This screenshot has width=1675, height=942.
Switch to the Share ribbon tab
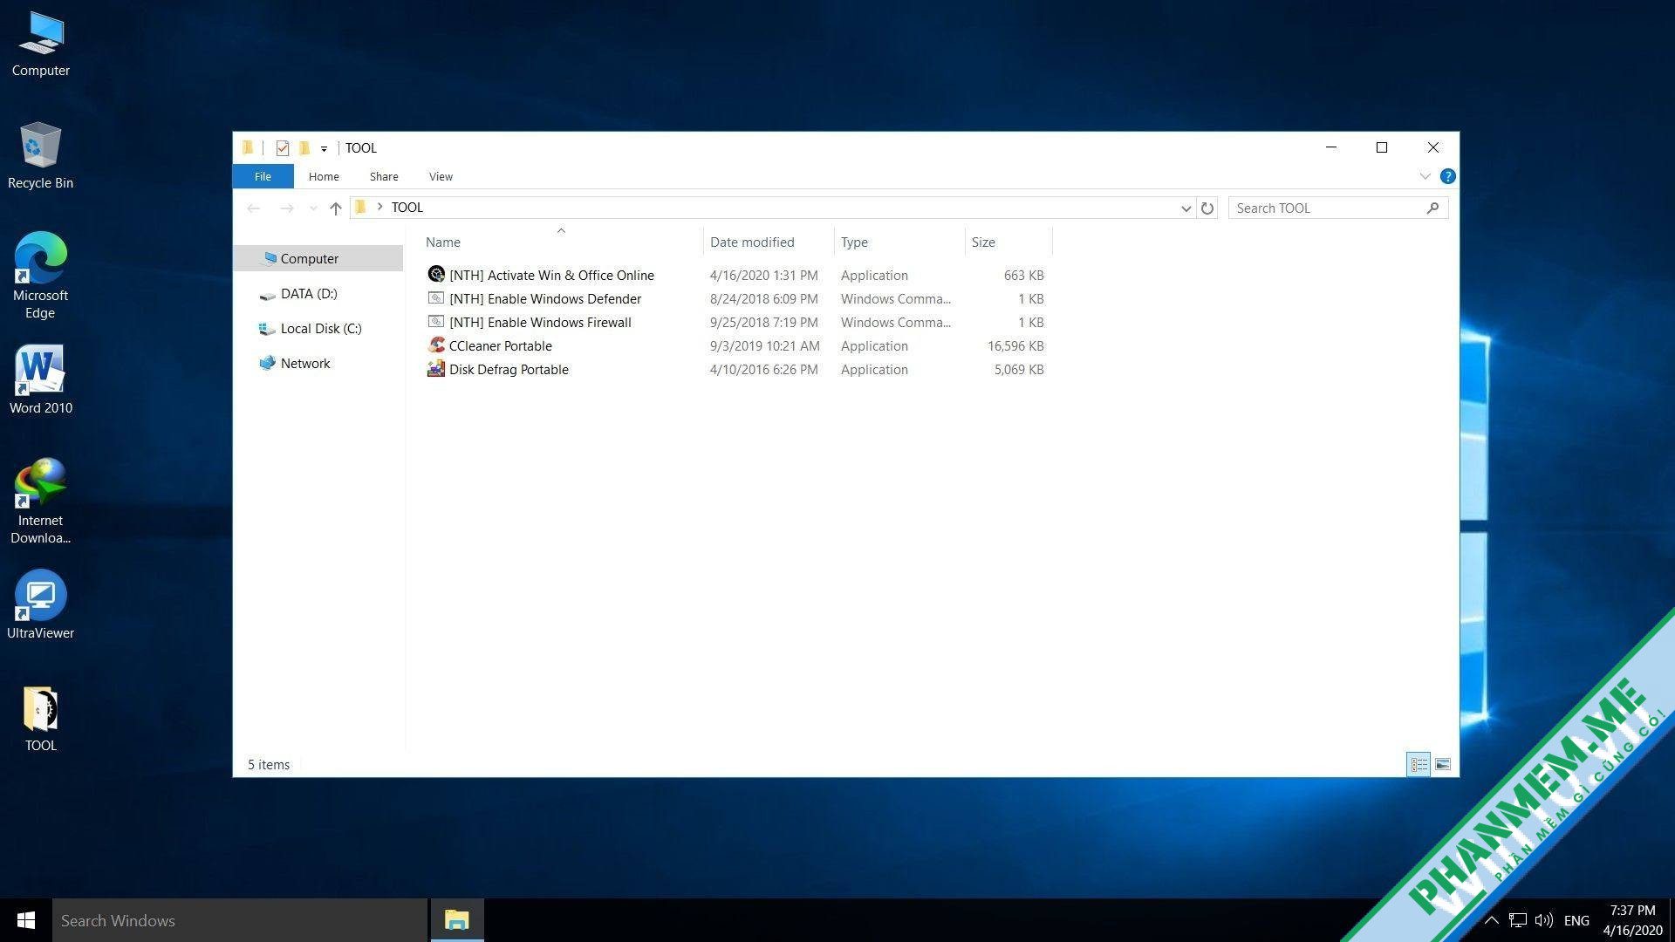point(384,176)
